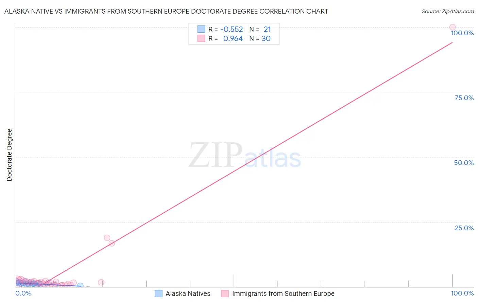Viewport: 478px width, 303px height.
Task: Click the isolated blue point on the x-axis
Action: (x=80, y=286)
